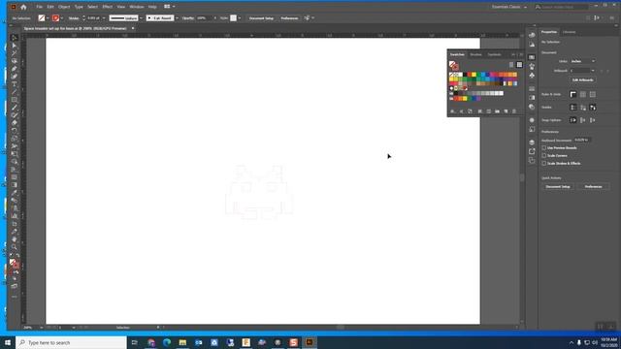The width and height of the screenshot is (621, 349).
Task: Click Document Setup in Quick Actions
Action: click(558, 186)
